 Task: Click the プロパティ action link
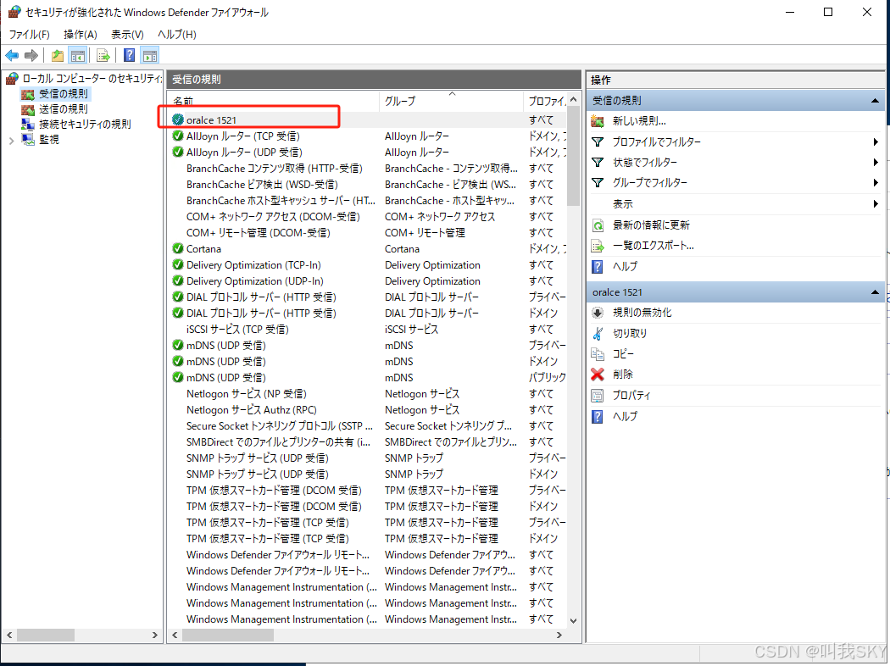(631, 396)
